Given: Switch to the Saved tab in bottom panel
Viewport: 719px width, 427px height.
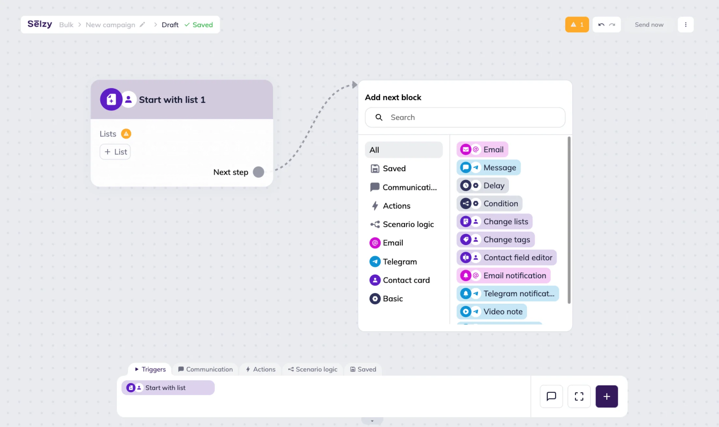Looking at the screenshot, I should tap(363, 369).
